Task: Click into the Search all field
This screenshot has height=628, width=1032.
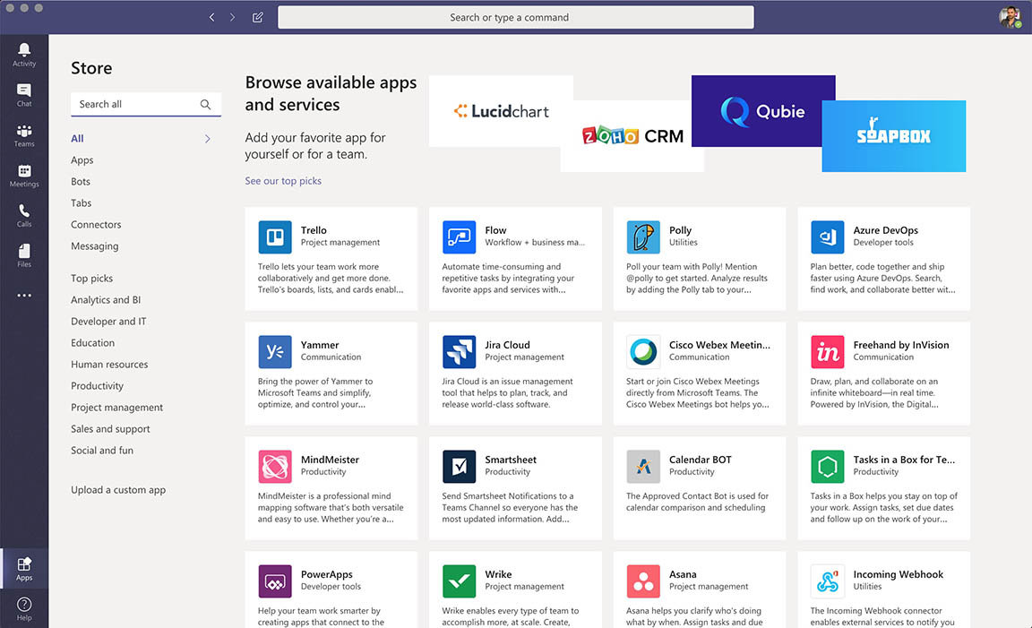Action: [x=145, y=104]
